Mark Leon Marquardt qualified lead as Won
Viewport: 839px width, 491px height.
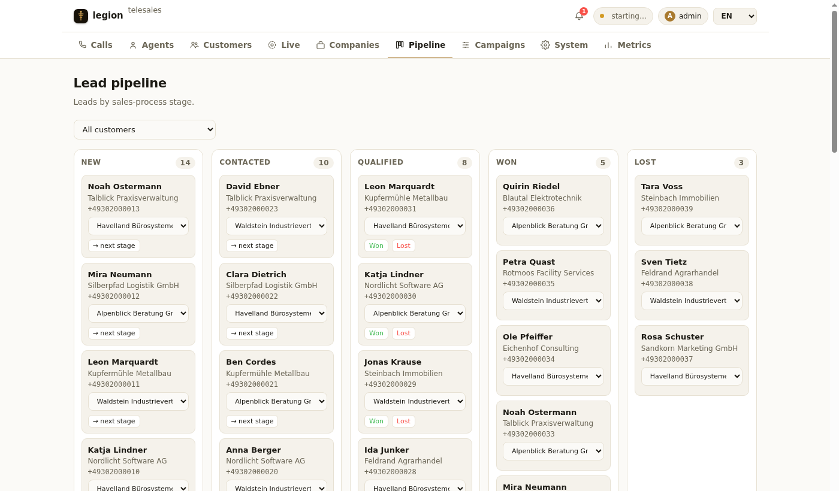(376, 245)
